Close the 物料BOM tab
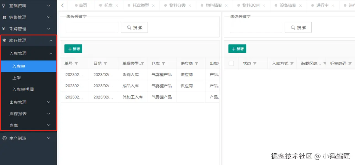 click(264, 6)
